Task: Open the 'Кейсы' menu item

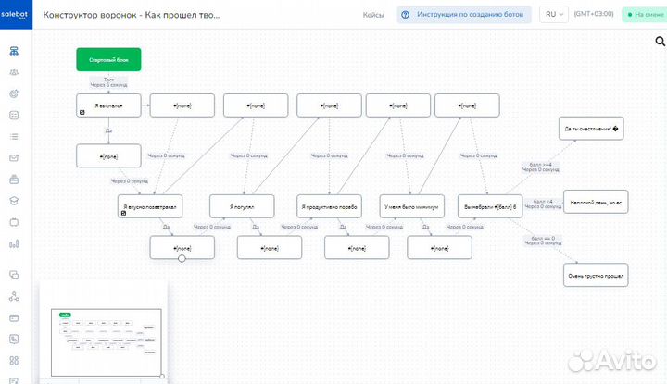Action: 374,15
